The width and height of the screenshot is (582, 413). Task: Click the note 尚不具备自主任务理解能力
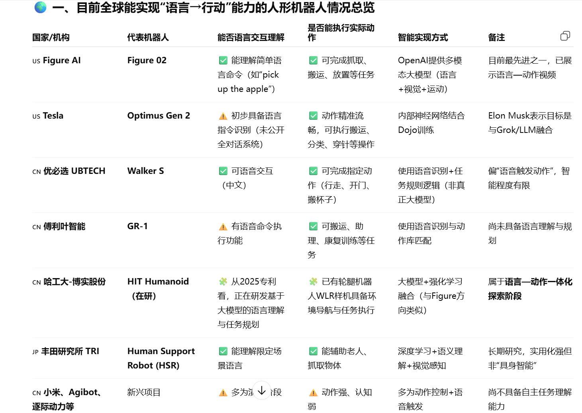pyautogui.click(x=530, y=399)
